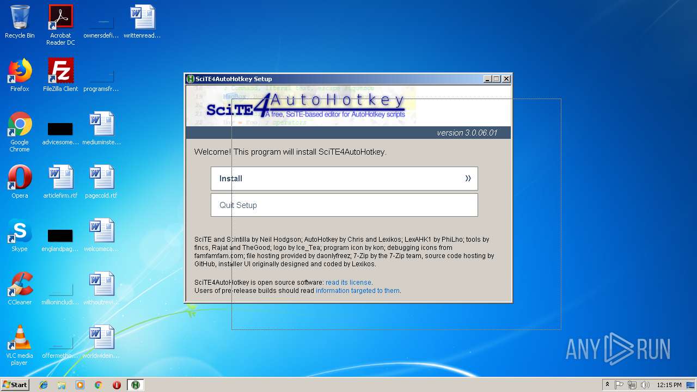Select the welcomeca... Word document
This screenshot has height=392, width=697.
[101, 235]
